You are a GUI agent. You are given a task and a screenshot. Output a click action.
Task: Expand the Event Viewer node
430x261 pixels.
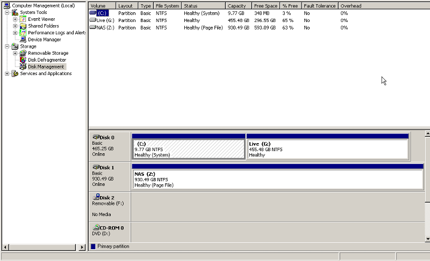pyautogui.click(x=15, y=19)
